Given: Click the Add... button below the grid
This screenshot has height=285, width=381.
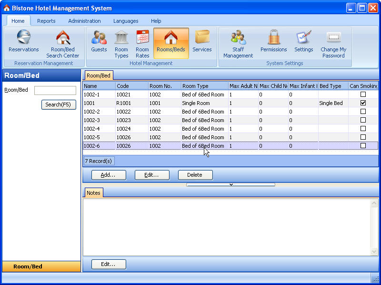Looking at the screenshot, I should [108, 175].
